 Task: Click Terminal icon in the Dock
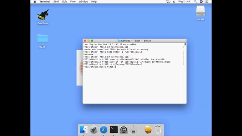113,130
